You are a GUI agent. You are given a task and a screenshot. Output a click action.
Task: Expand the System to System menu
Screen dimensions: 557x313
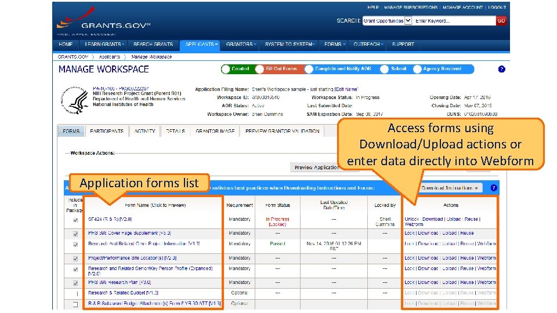[290, 45]
